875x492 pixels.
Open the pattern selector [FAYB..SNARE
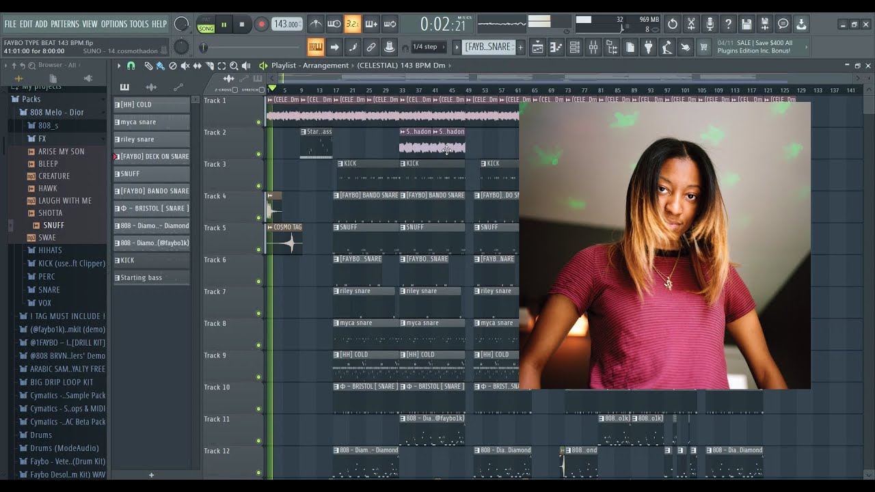[487, 47]
